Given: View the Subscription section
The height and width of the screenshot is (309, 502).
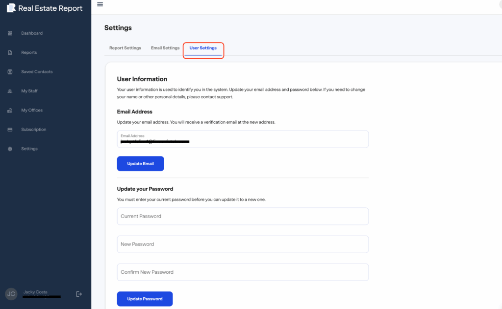Looking at the screenshot, I should pyautogui.click(x=33, y=129).
